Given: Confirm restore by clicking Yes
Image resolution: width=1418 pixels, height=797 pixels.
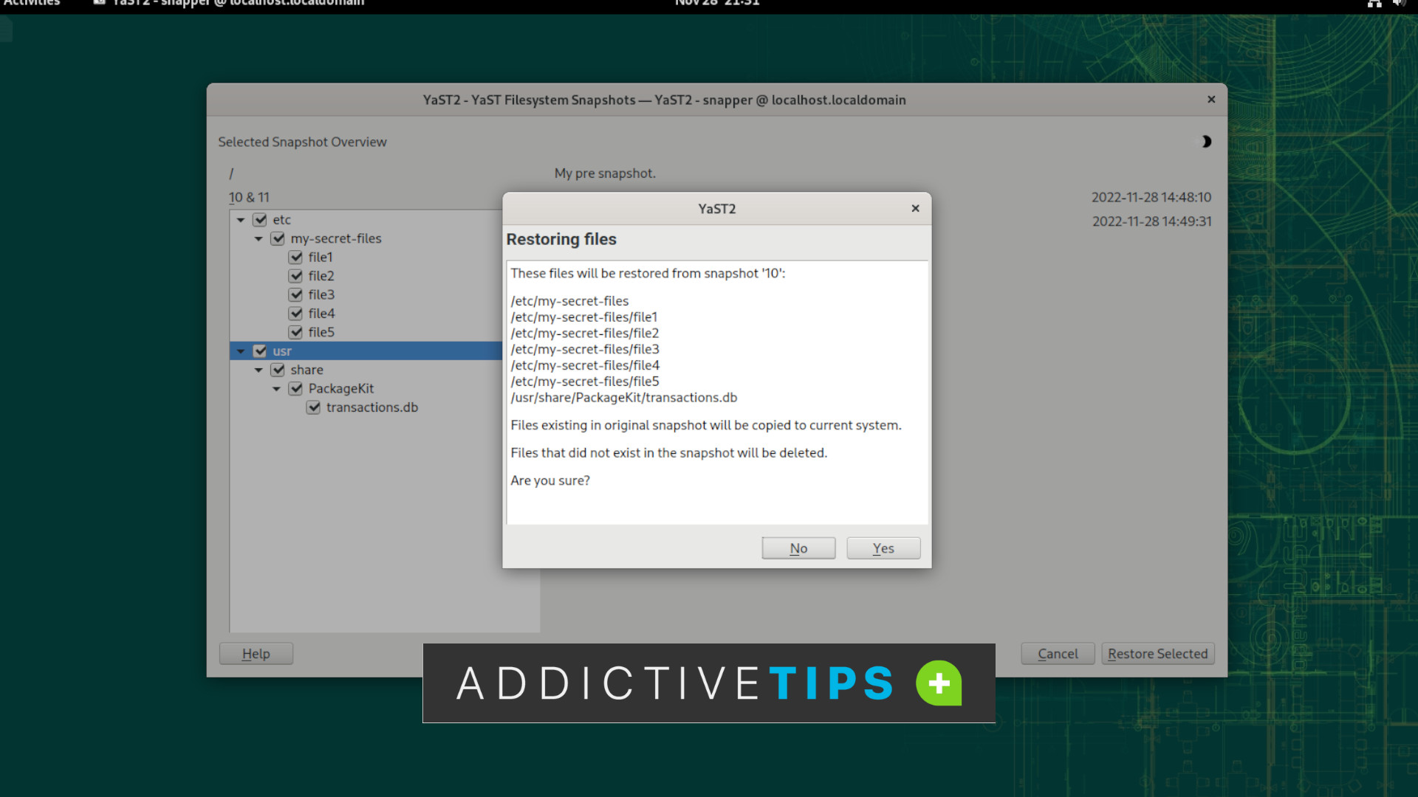Looking at the screenshot, I should pyautogui.click(x=883, y=548).
